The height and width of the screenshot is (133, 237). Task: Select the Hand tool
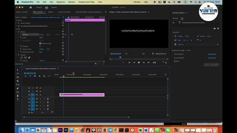[x=17, y=96]
